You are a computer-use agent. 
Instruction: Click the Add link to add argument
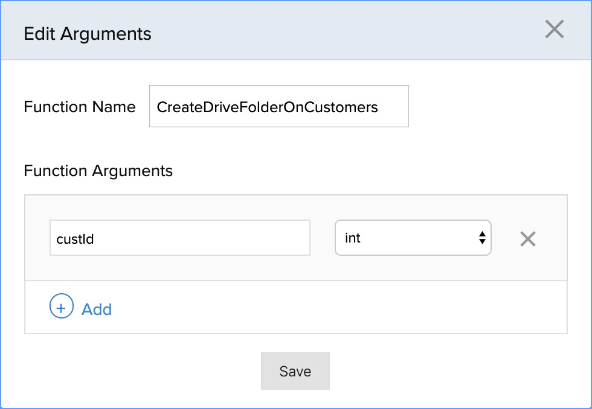click(97, 309)
